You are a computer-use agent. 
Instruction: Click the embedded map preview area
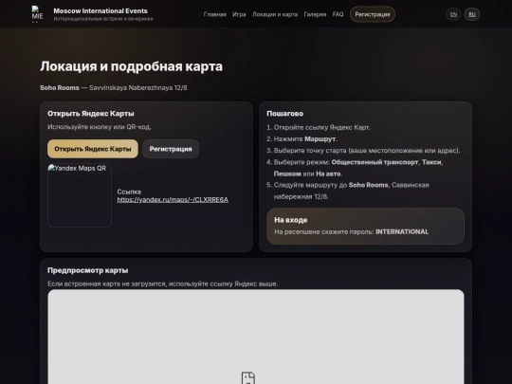256,337
